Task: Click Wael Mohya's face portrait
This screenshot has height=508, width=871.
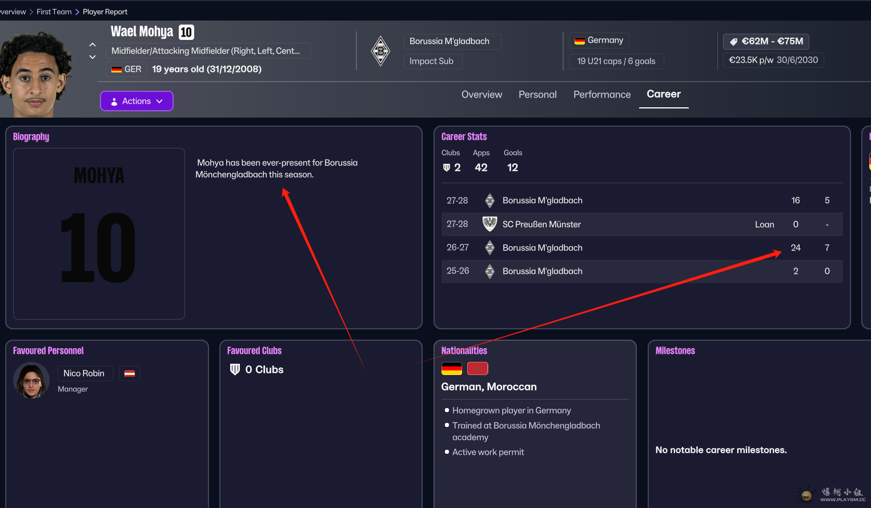Action: 36,73
